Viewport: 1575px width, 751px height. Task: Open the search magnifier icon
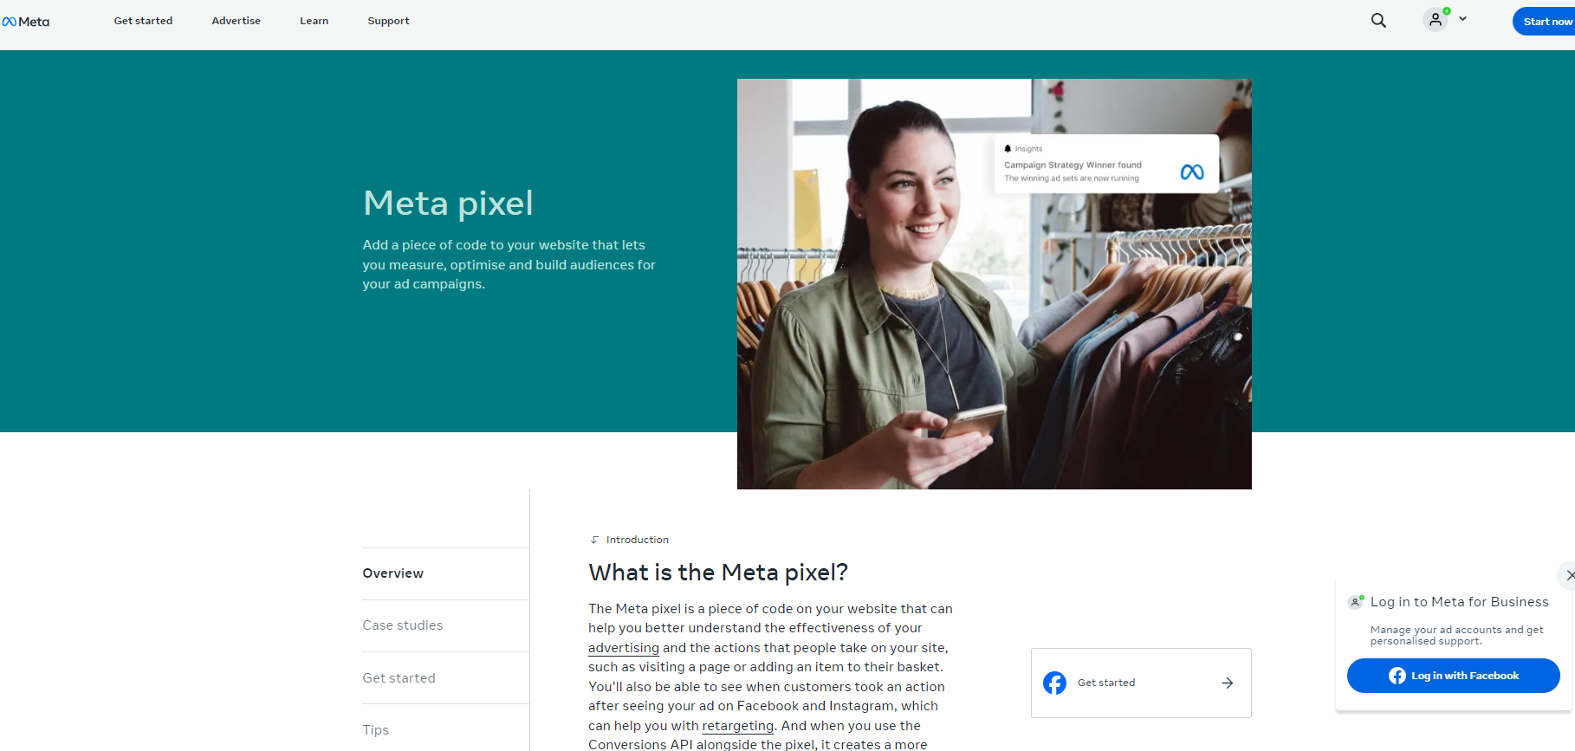coord(1378,21)
